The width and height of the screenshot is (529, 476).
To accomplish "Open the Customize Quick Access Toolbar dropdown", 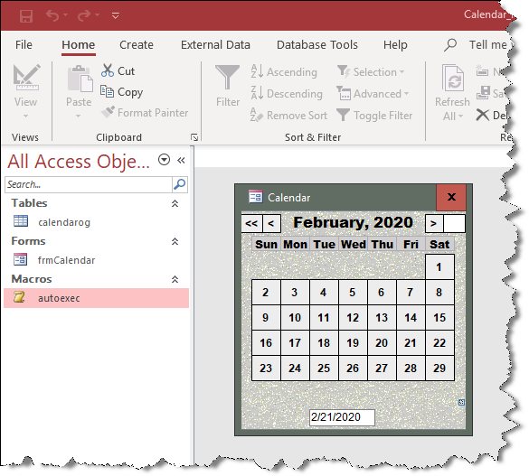I will click(116, 15).
